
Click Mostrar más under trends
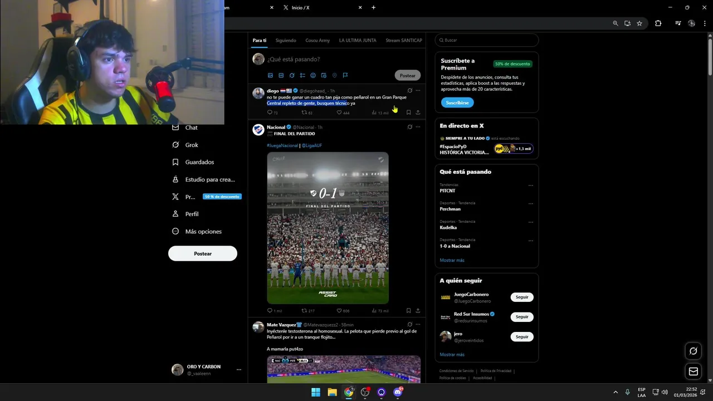click(452, 260)
